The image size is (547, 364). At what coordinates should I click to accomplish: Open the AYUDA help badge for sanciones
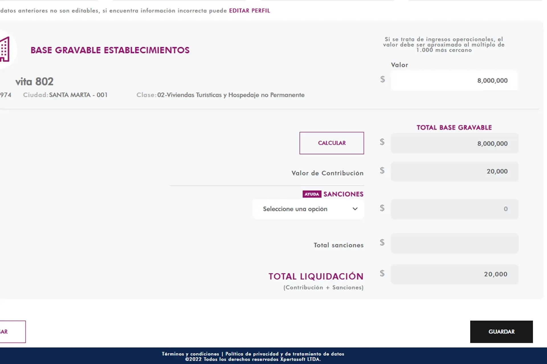pyautogui.click(x=312, y=194)
